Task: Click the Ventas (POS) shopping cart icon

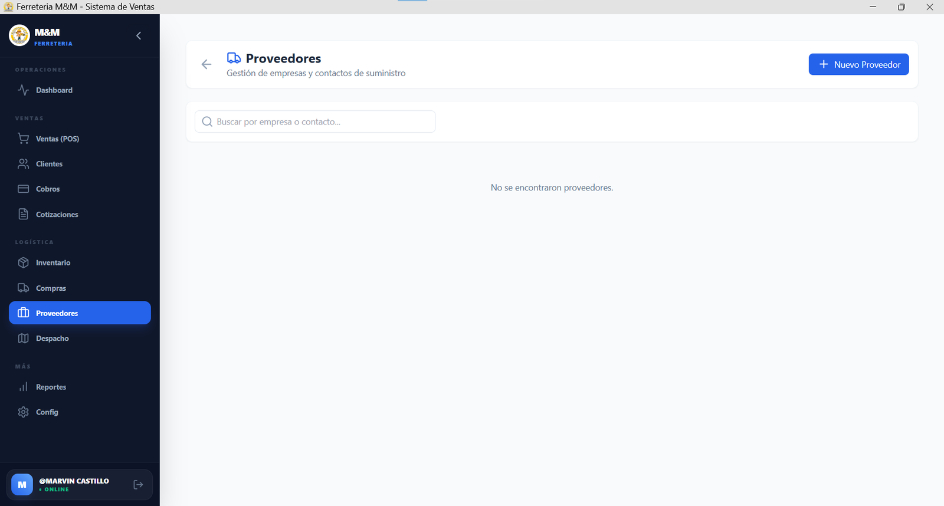Action: point(23,139)
